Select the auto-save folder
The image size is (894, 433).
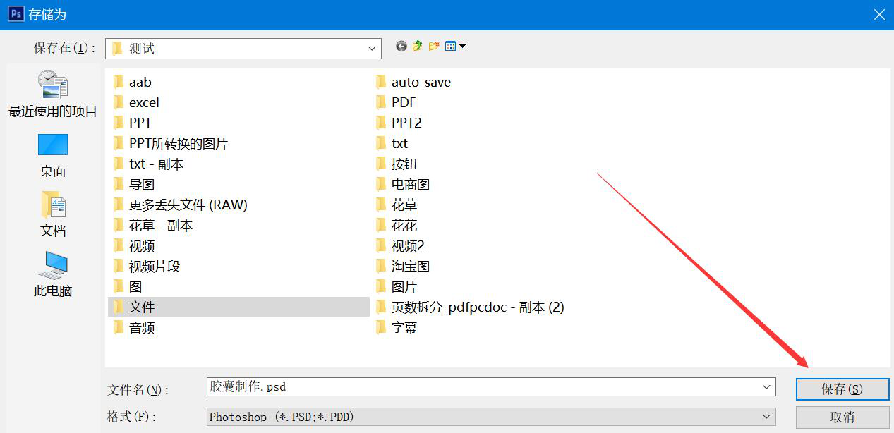pos(421,83)
